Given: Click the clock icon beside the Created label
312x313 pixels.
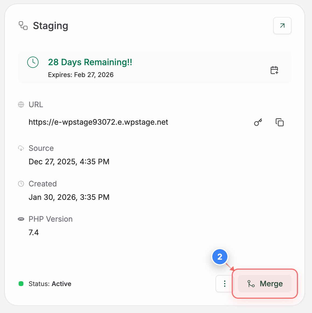Looking at the screenshot, I should 21,183.
